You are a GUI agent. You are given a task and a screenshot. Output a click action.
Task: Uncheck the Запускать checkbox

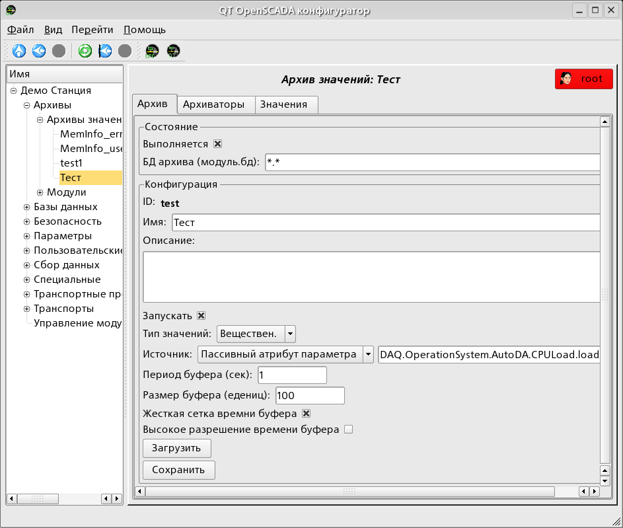(x=202, y=316)
